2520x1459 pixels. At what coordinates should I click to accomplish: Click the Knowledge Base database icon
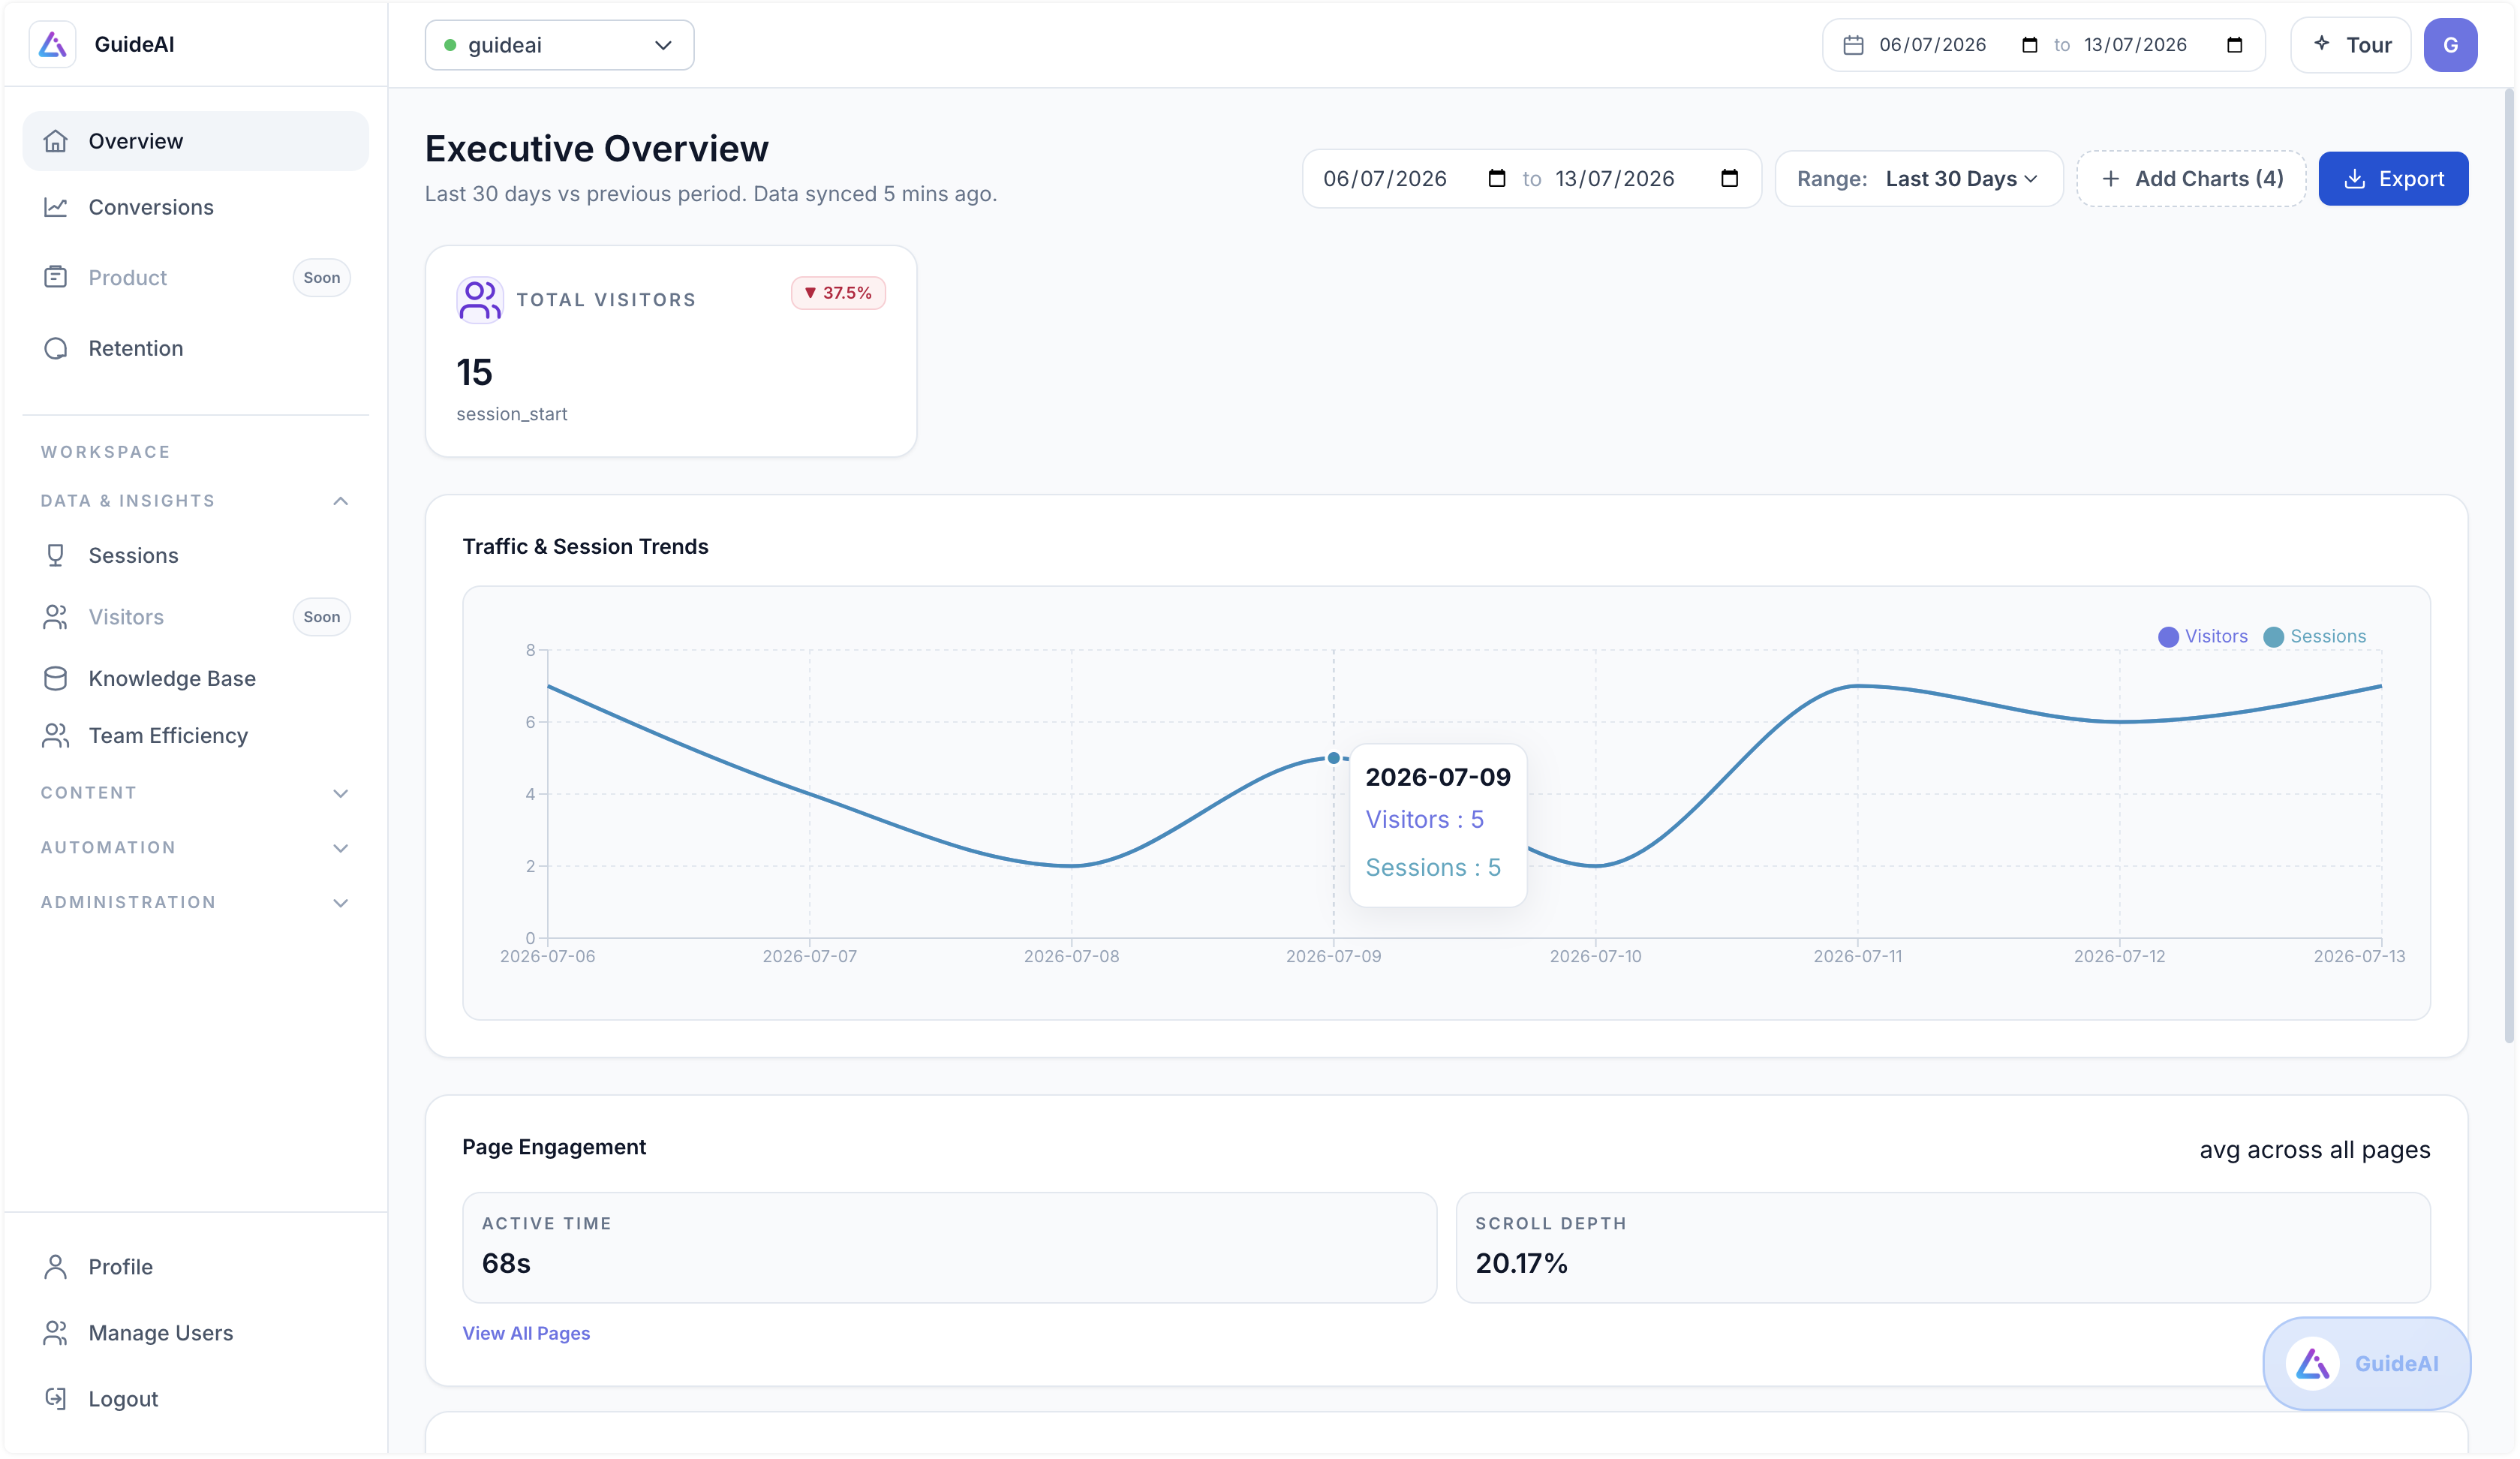pyautogui.click(x=56, y=678)
